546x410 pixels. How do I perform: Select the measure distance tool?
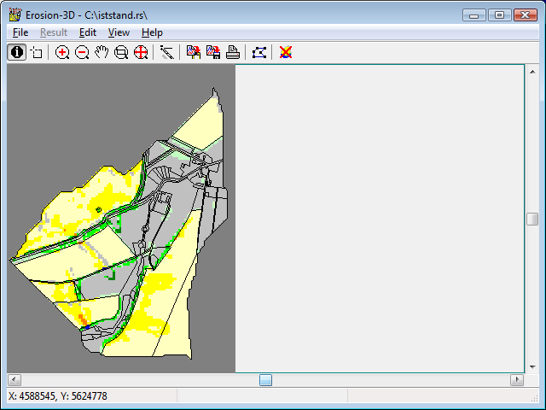[x=166, y=52]
